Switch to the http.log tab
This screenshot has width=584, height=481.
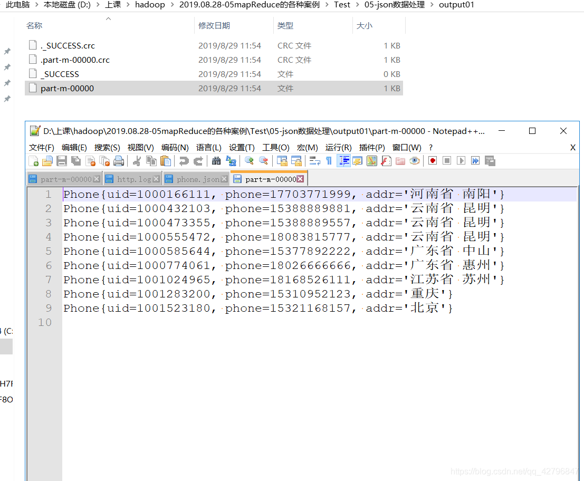pyautogui.click(x=133, y=179)
